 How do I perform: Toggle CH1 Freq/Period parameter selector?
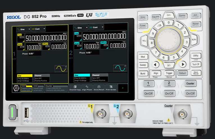tap(21, 38)
